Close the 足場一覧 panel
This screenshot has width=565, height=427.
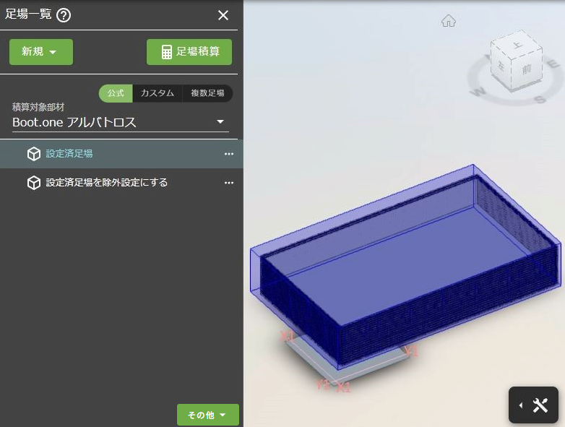coord(223,15)
